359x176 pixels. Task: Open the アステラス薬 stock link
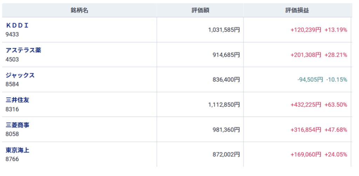pyautogui.click(x=23, y=50)
